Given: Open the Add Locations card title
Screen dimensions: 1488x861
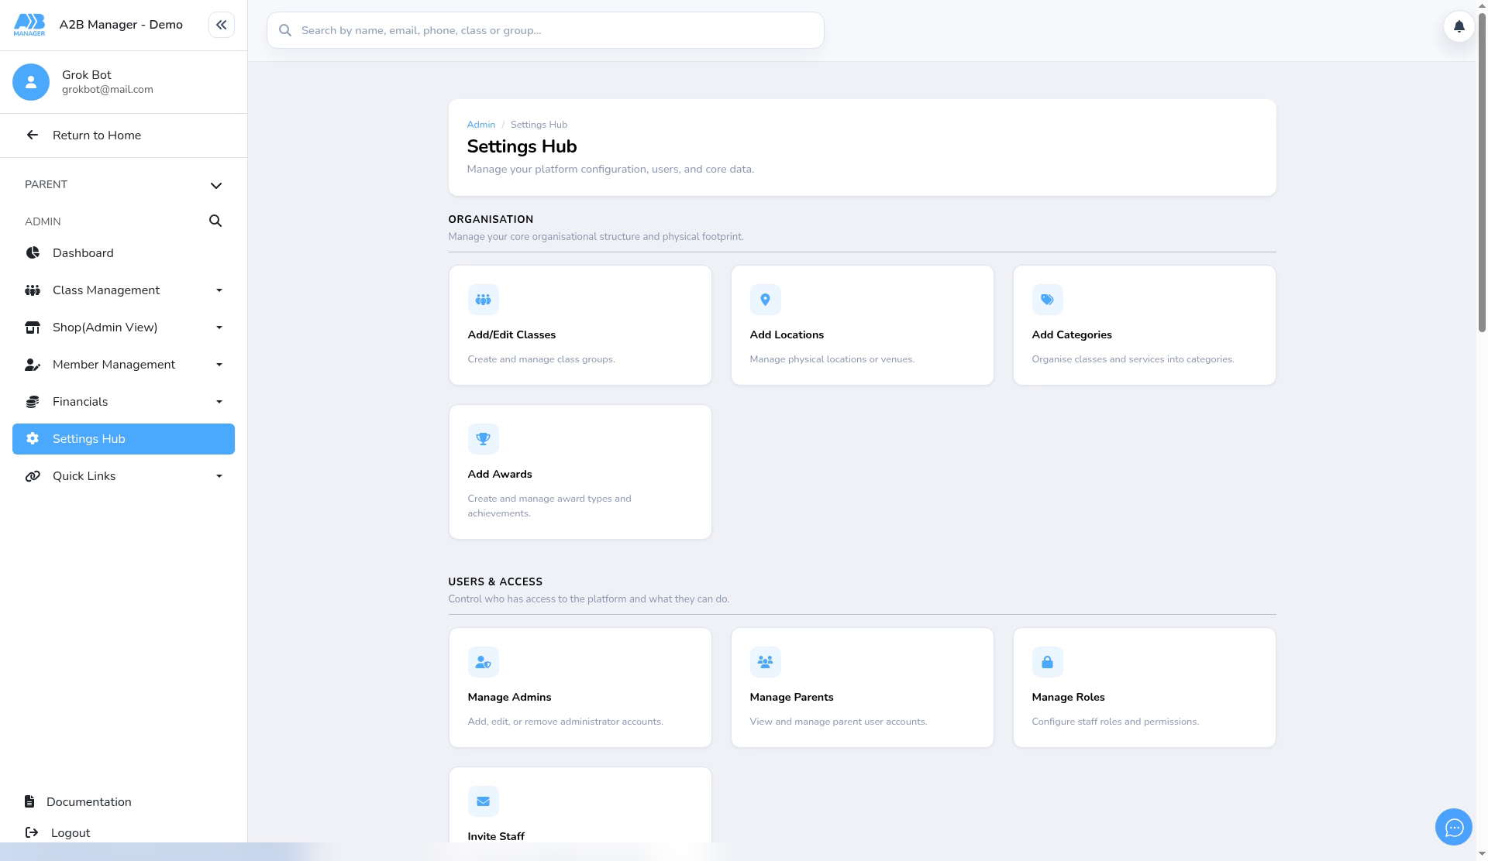Looking at the screenshot, I should 787,334.
